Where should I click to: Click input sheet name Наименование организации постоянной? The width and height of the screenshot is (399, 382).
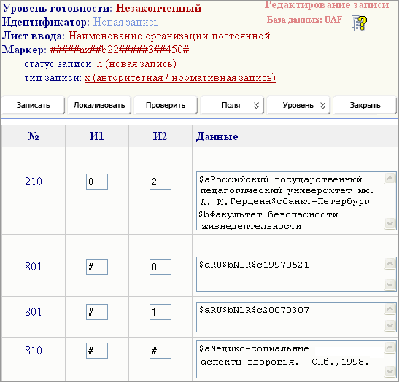click(x=169, y=36)
